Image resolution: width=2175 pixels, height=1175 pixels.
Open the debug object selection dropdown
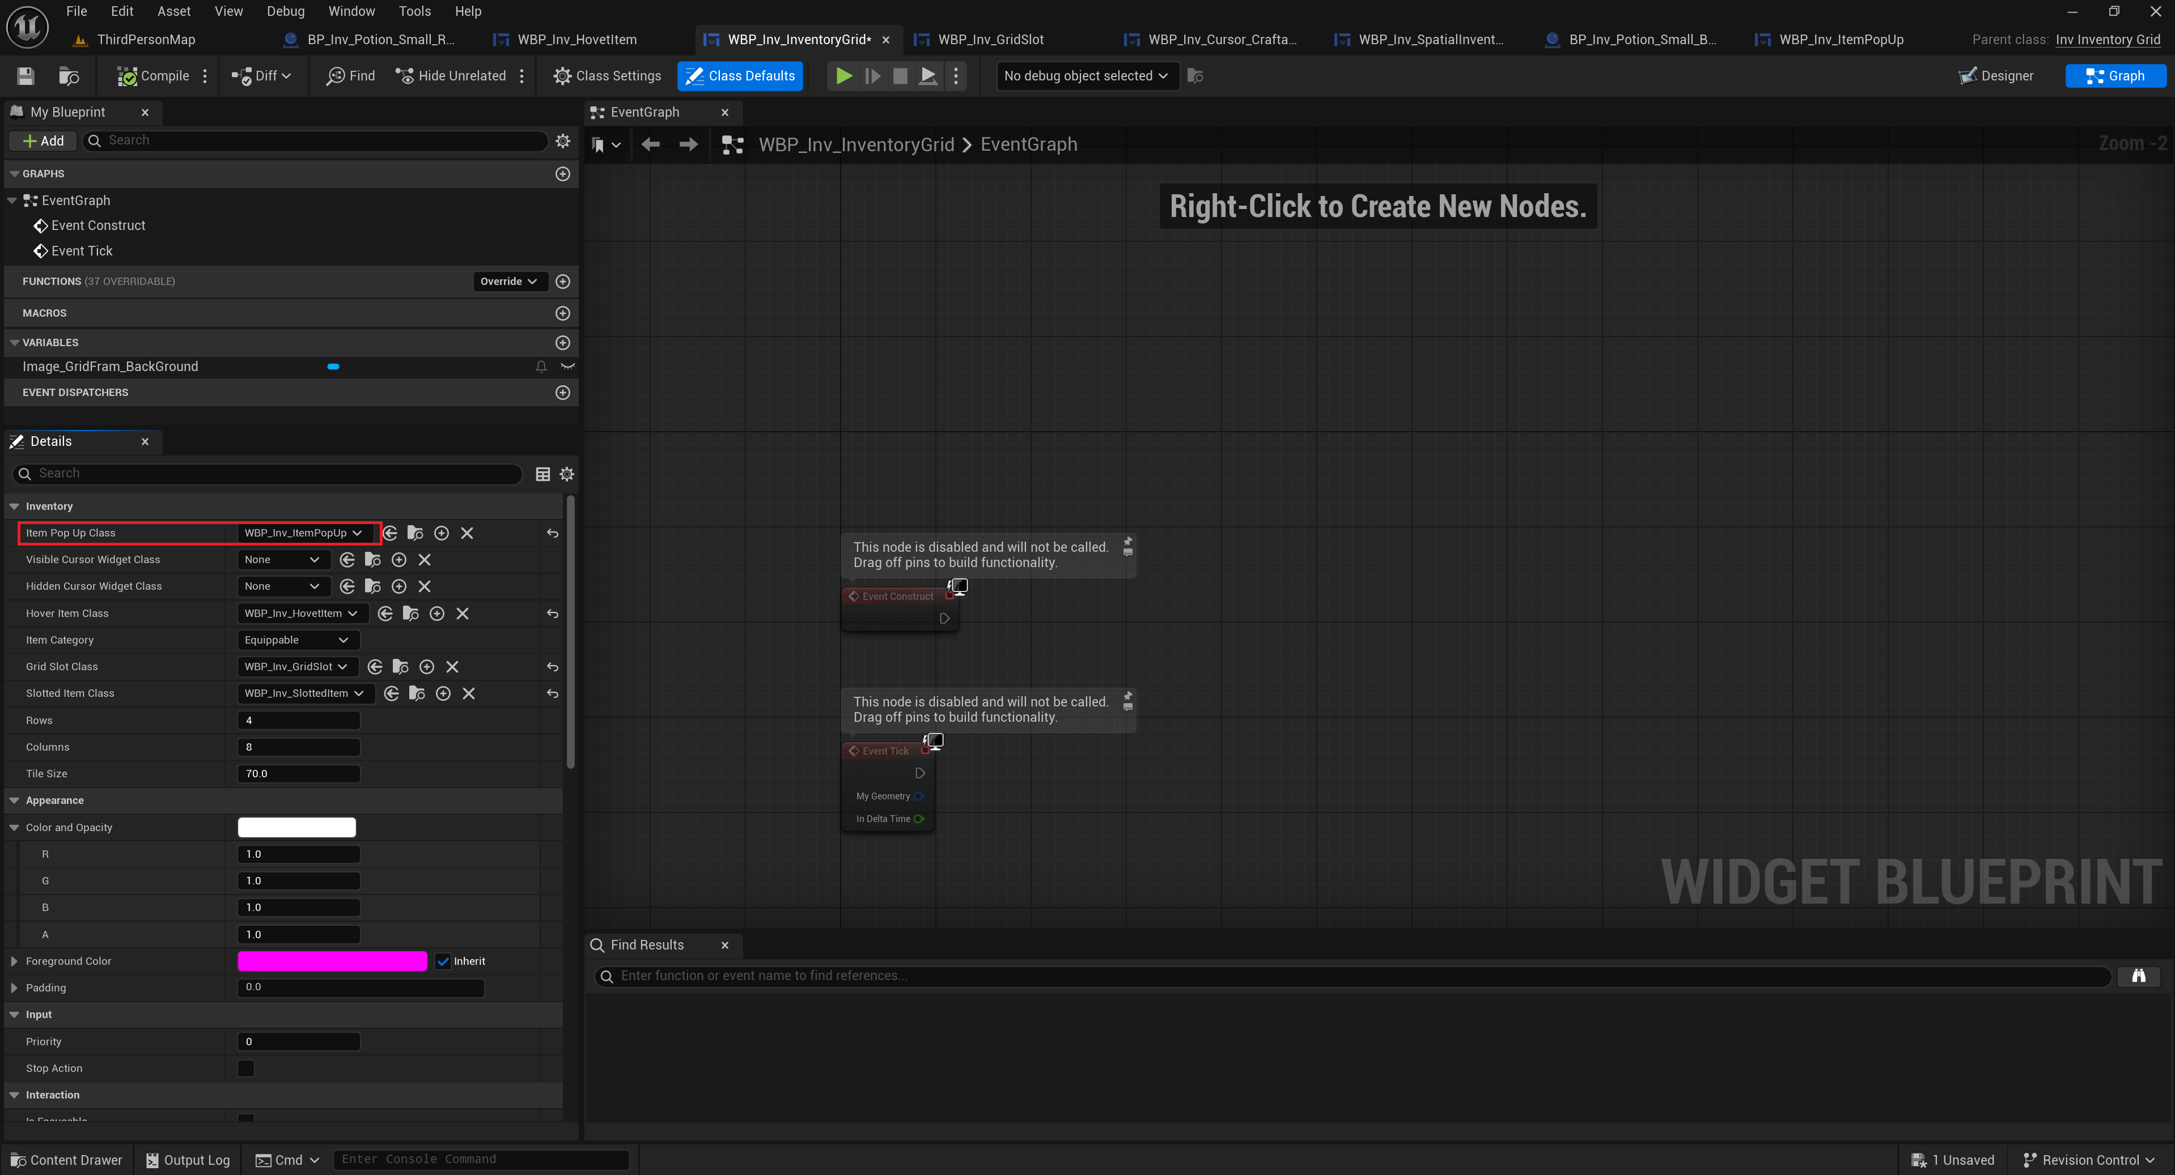(1086, 76)
